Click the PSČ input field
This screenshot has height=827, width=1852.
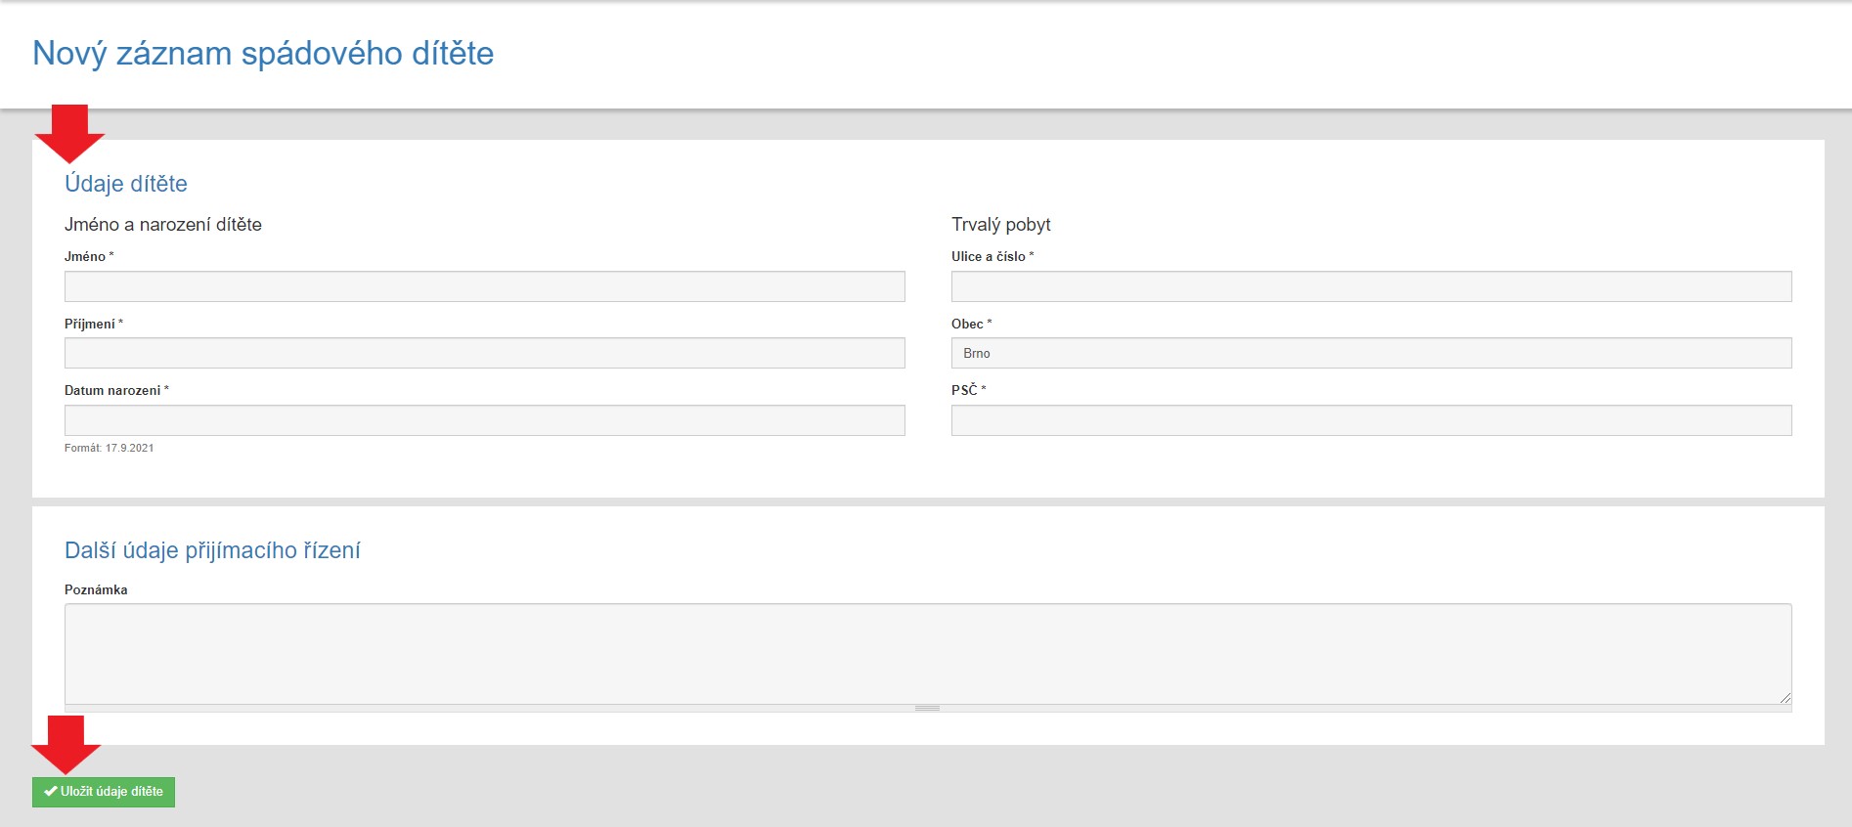coord(1371,420)
